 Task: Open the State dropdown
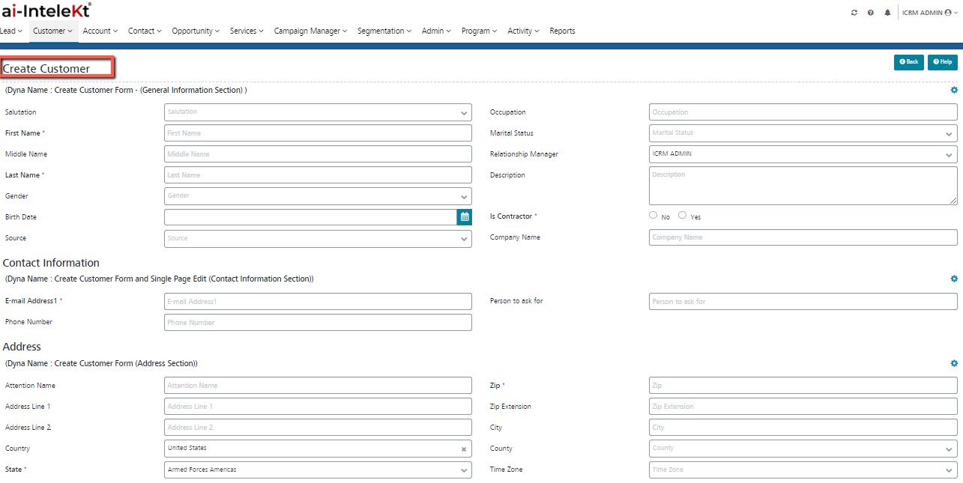(x=318, y=470)
